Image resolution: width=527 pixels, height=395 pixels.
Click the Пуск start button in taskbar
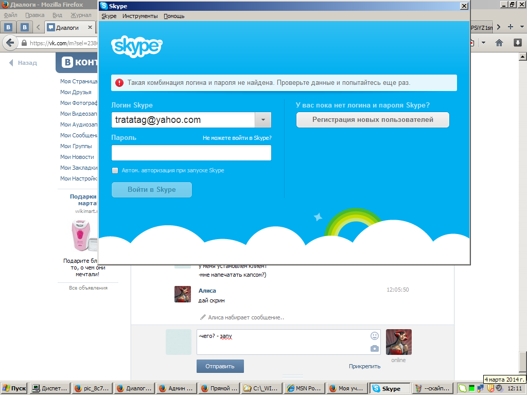click(x=14, y=388)
